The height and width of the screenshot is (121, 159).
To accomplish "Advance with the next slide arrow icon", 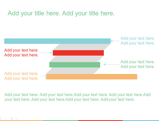I will click(17, 118).
